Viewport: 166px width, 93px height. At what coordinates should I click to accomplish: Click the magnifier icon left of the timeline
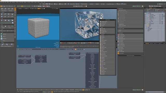point(17,90)
